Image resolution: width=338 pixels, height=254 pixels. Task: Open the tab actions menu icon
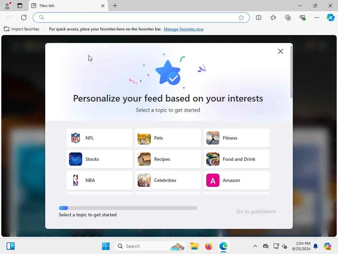(20, 6)
